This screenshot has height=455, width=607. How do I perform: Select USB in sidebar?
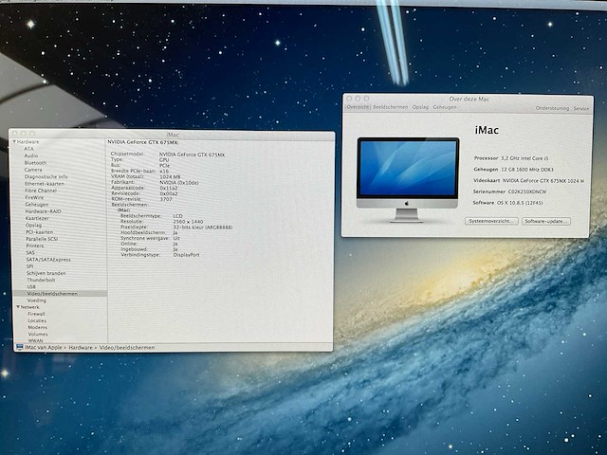(31, 286)
